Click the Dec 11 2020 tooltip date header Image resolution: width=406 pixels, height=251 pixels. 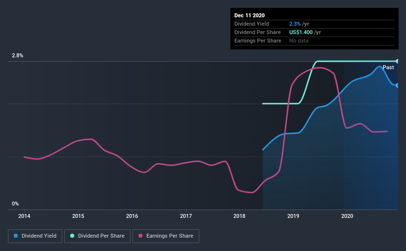pos(249,15)
